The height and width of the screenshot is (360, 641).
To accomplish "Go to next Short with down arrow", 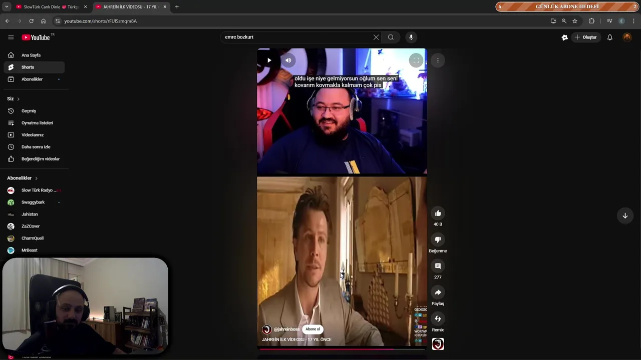I will (625, 215).
